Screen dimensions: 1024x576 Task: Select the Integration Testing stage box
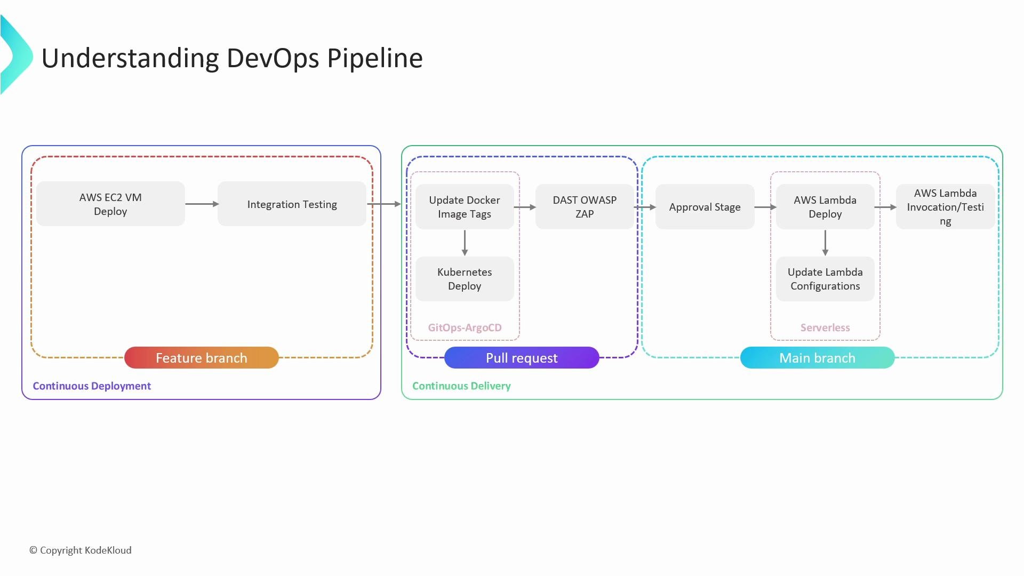292,204
